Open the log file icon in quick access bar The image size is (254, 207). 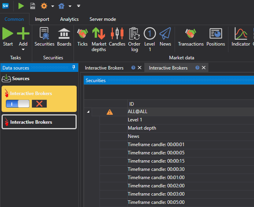coord(33,6)
